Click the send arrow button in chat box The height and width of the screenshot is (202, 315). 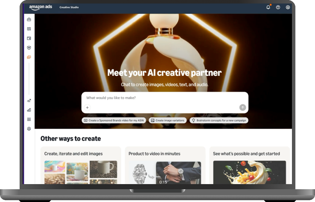click(243, 107)
